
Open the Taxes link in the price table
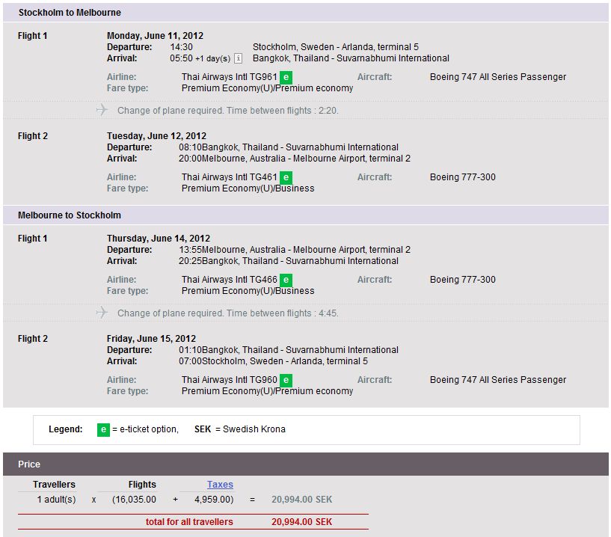[220, 485]
